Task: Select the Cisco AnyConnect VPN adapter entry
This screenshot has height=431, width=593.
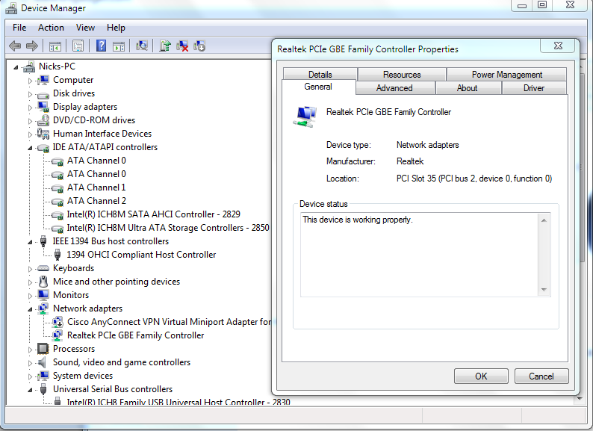Action: point(169,322)
